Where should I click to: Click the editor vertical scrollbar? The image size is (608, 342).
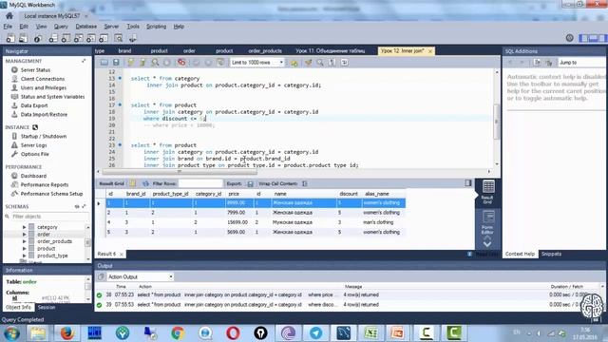[496, 118]
